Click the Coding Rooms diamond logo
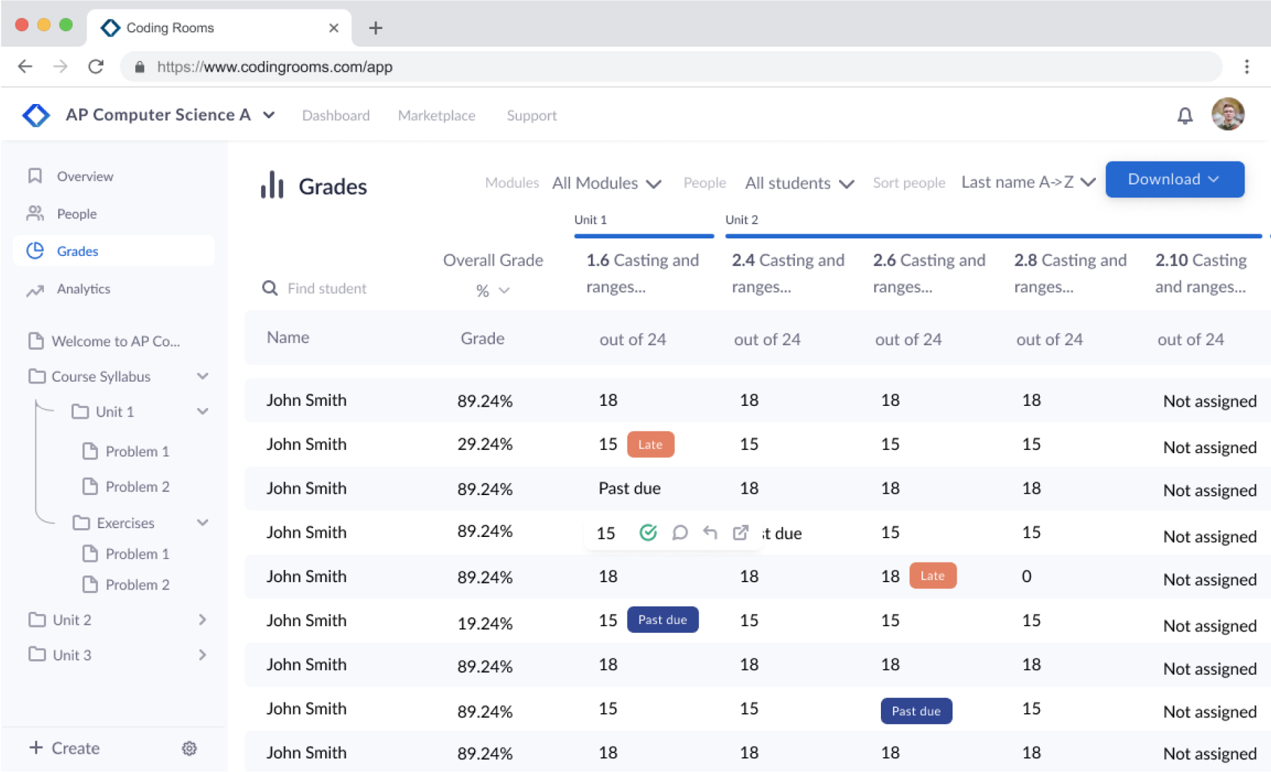Image resolution: width=1271 pixels, height=772 pixels. pos(36,115)
